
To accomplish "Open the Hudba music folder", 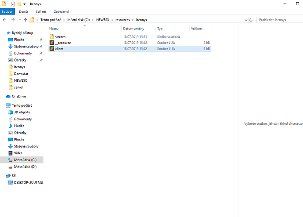I will tap(19, 126).
